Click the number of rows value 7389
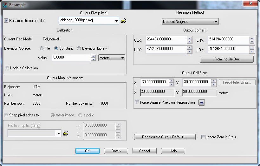Image resolution: width=260 pixels, height=166 pixels. click(x=36, y=103)
